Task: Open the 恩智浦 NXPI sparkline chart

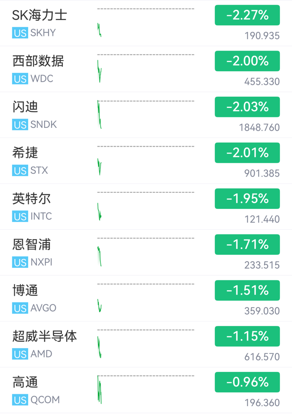Action: [146, 252]
